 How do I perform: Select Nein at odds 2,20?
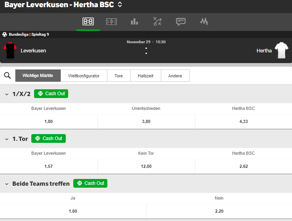point(219,211)
